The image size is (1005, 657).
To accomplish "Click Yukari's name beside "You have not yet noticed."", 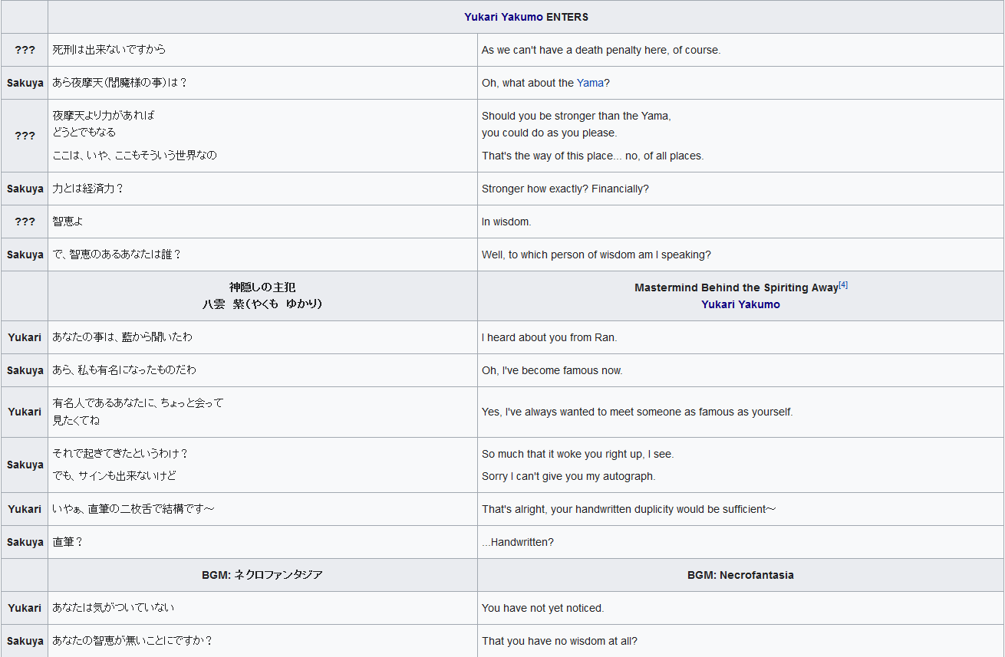I will click(25, 608).
